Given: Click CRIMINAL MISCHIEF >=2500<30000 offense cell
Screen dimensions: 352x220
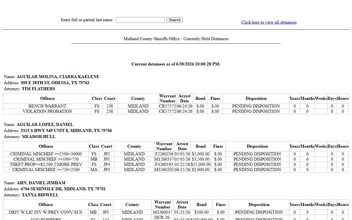Looking at the screenshot, I should point(46,154).
